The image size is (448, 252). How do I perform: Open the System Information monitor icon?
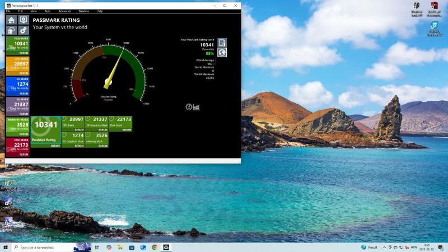pyautogui.click(x=24, y=20)
